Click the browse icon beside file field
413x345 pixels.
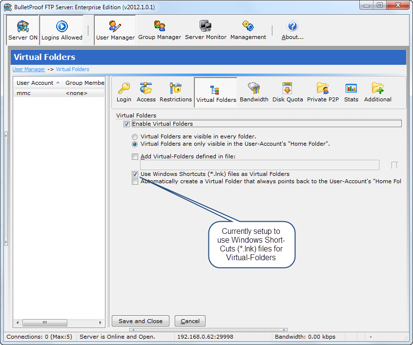click(394, 165)
